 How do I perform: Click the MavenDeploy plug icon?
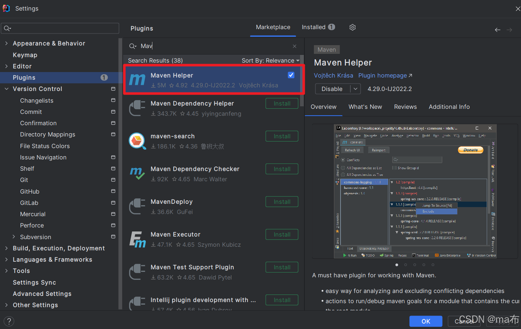coord(137,206)
